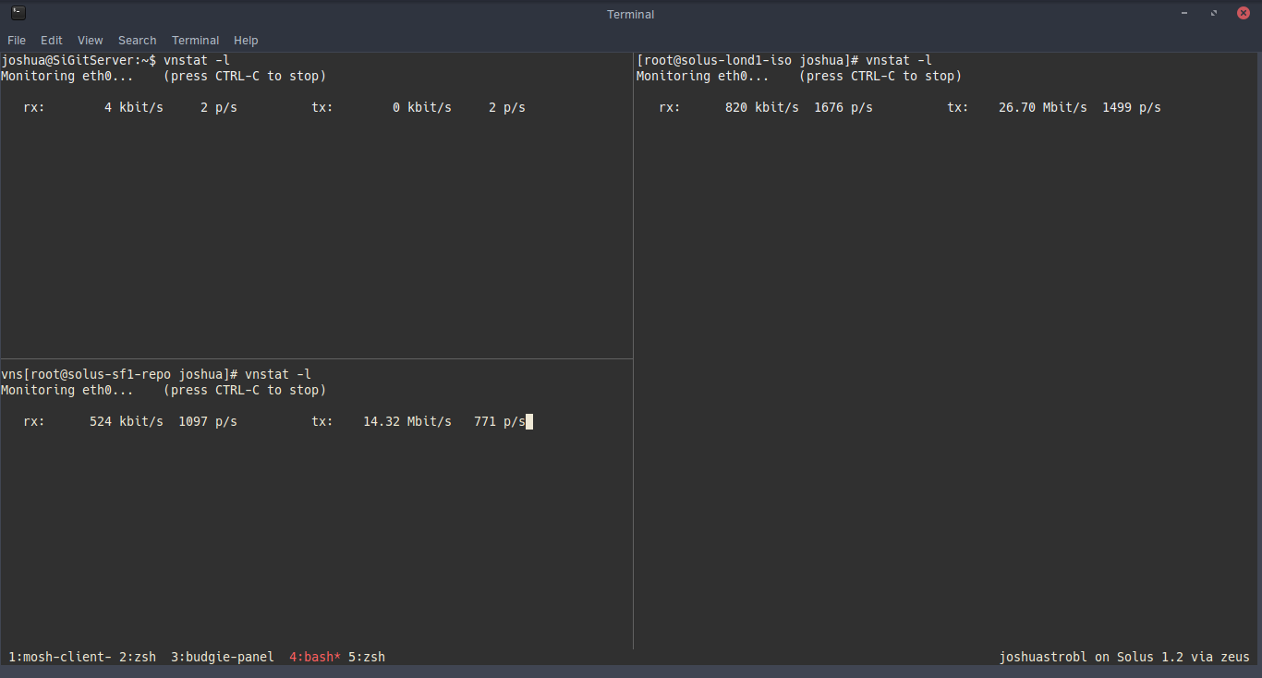Click the '1097 p/s' packet rate

pyautogui.click(x=208, y=421)
